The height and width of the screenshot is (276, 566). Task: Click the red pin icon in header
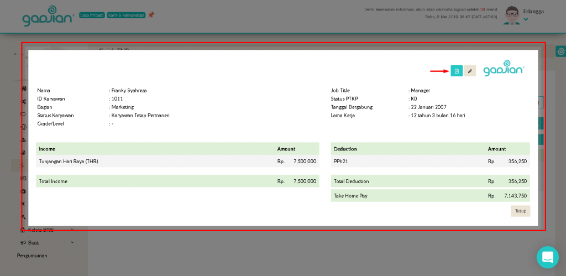tap(151, 15)
